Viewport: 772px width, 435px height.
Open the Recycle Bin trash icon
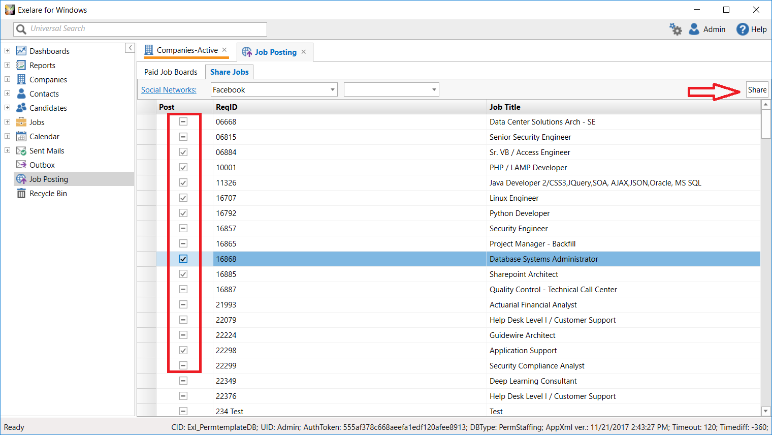click(21, 193)
